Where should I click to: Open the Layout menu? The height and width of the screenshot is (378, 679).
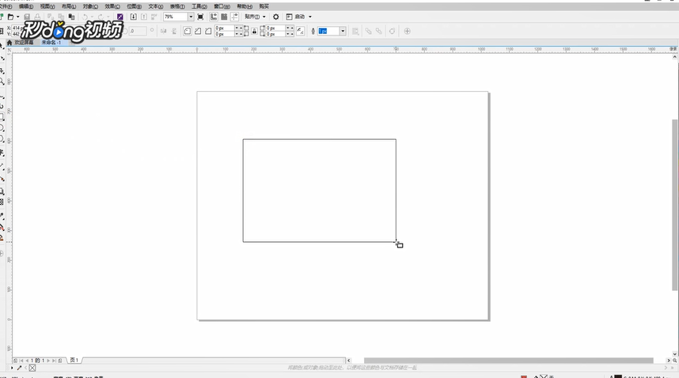69,6
